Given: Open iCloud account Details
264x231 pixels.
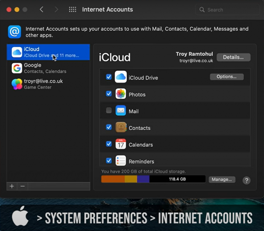Looking at the screenshot, I should [x=234, y=57].
